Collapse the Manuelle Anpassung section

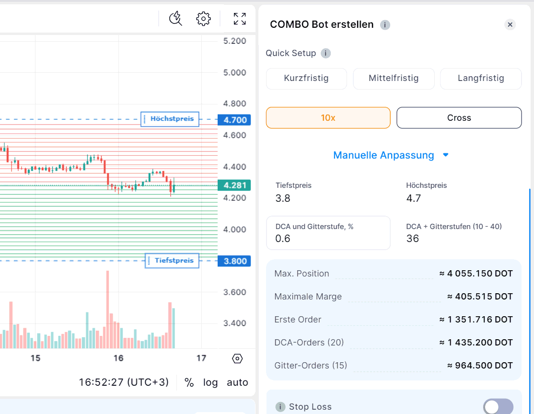click(391, 155)
